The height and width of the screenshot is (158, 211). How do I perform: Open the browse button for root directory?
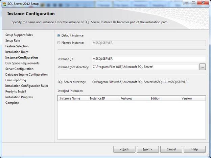click(203, 67)
